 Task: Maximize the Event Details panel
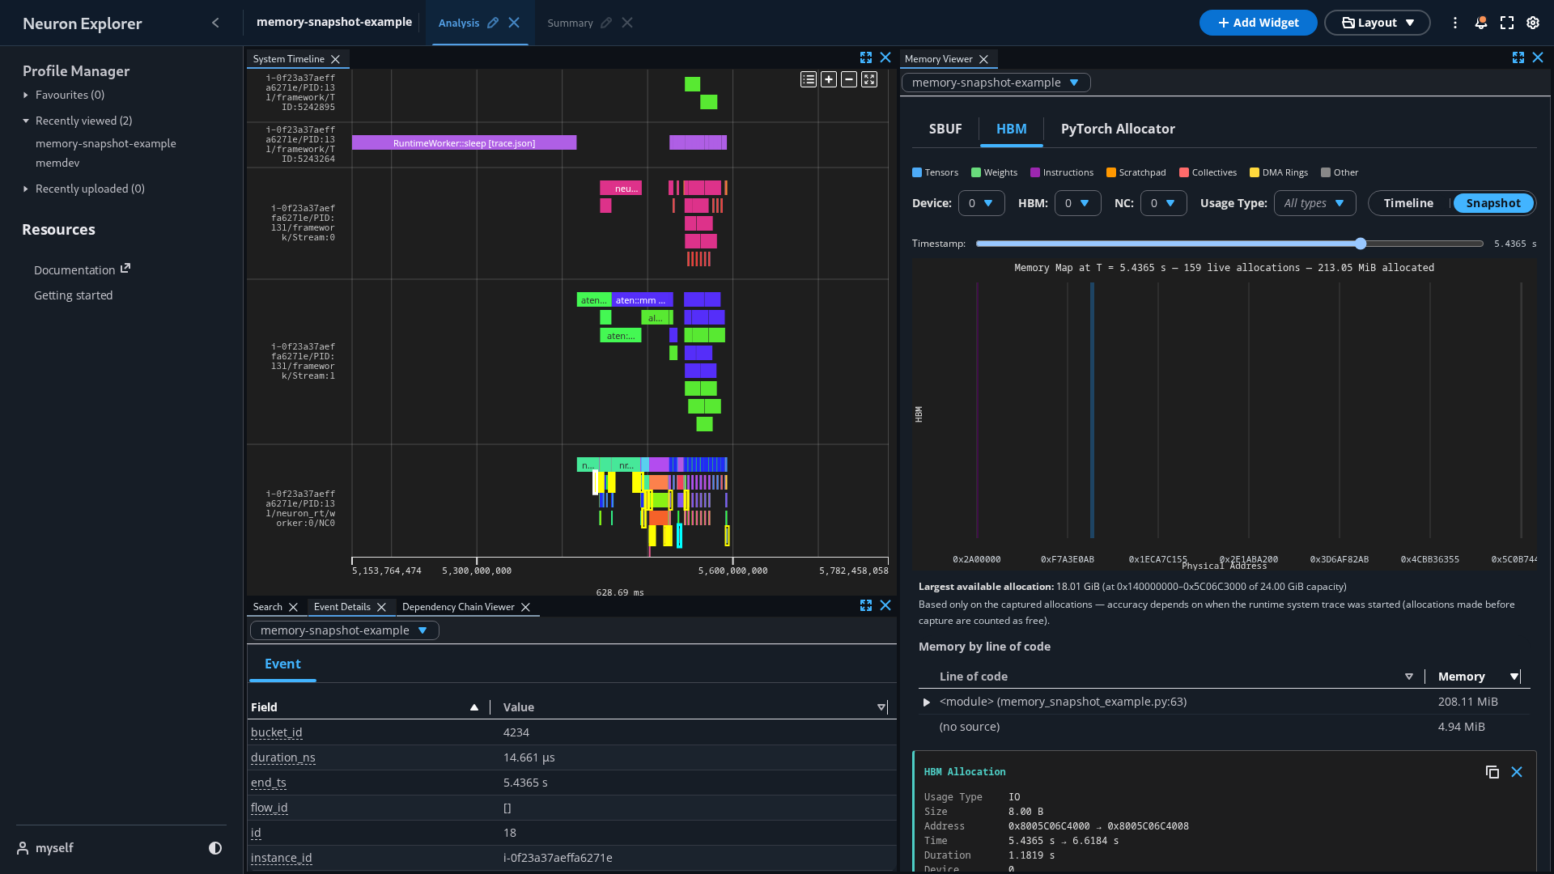(x=866, y=605)
